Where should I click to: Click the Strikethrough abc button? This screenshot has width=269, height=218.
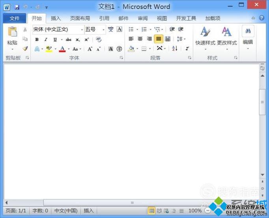tap(68, 39)
